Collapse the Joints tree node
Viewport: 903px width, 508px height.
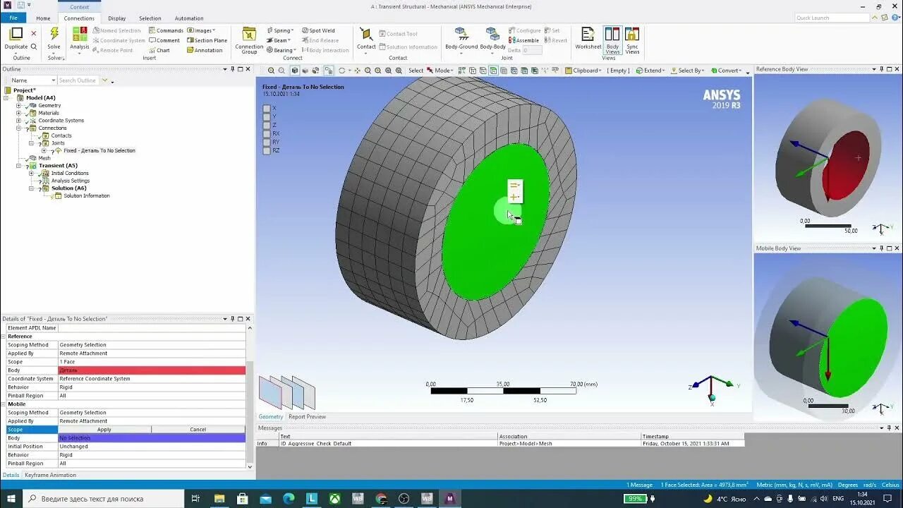tap(31, 143)
